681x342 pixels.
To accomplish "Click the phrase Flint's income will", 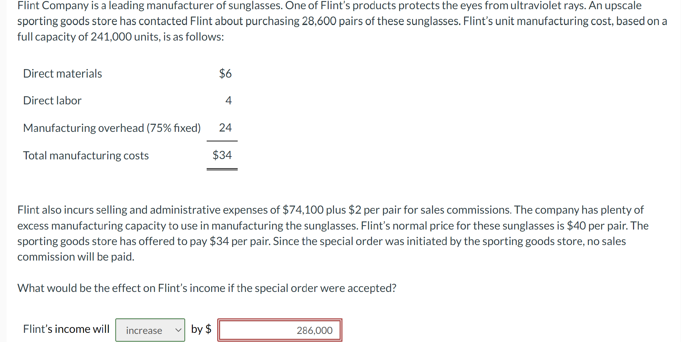I will pos(66,329).
